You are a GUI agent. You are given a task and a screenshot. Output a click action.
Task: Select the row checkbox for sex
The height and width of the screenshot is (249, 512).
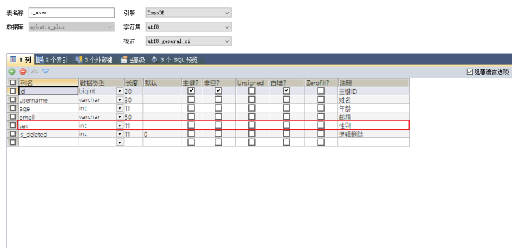coord(13,124)
